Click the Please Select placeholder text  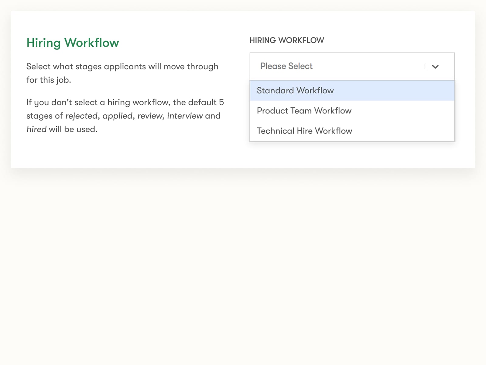pos(286,66)
